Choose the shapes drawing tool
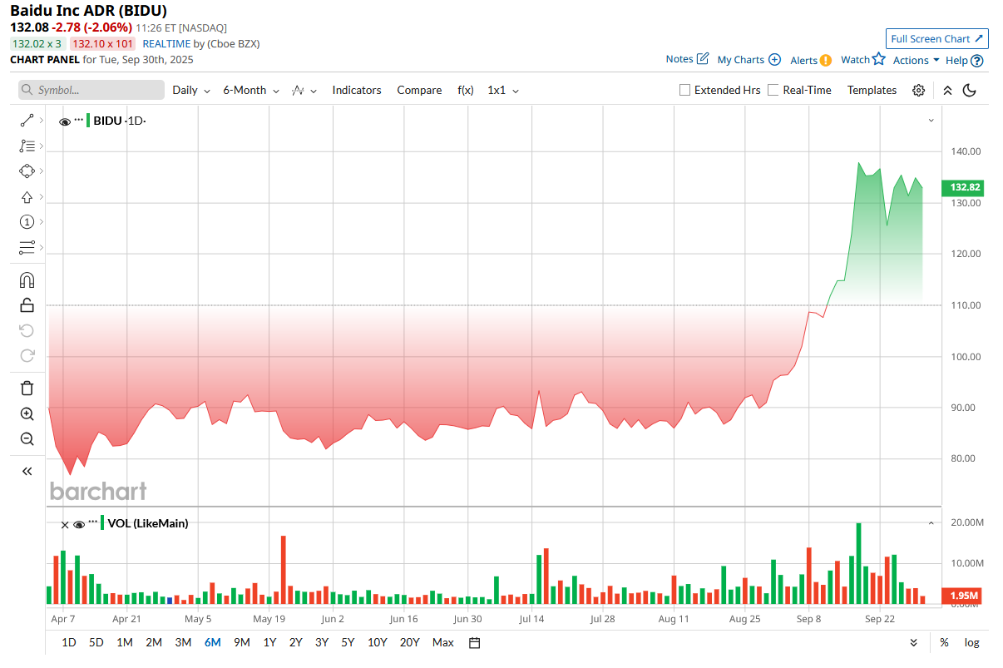 click(27, 171)
